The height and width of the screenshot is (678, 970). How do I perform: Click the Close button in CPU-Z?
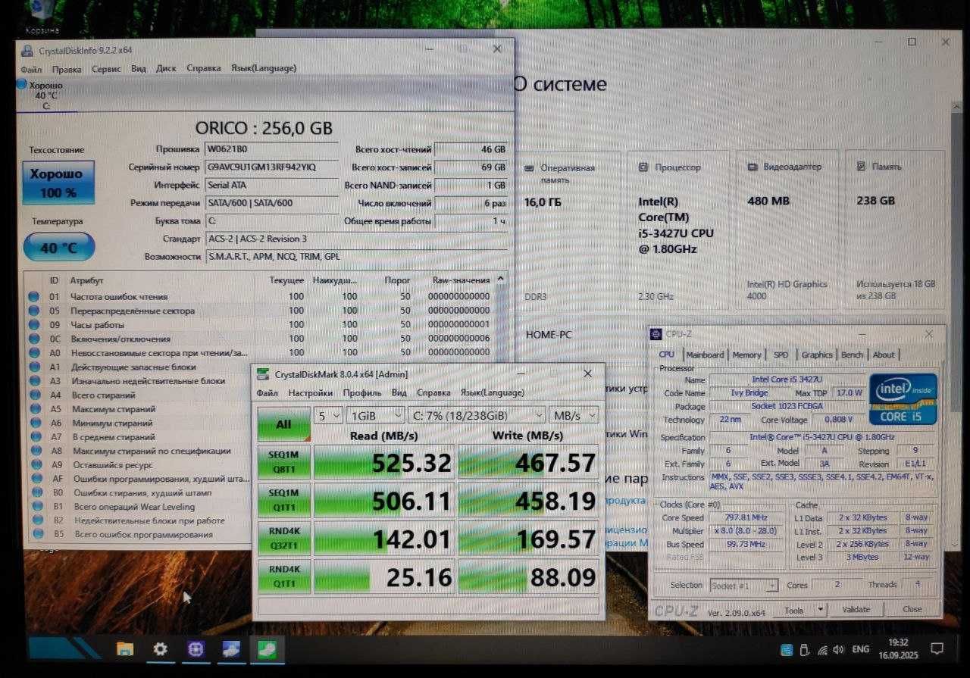[x=912, y=609]
